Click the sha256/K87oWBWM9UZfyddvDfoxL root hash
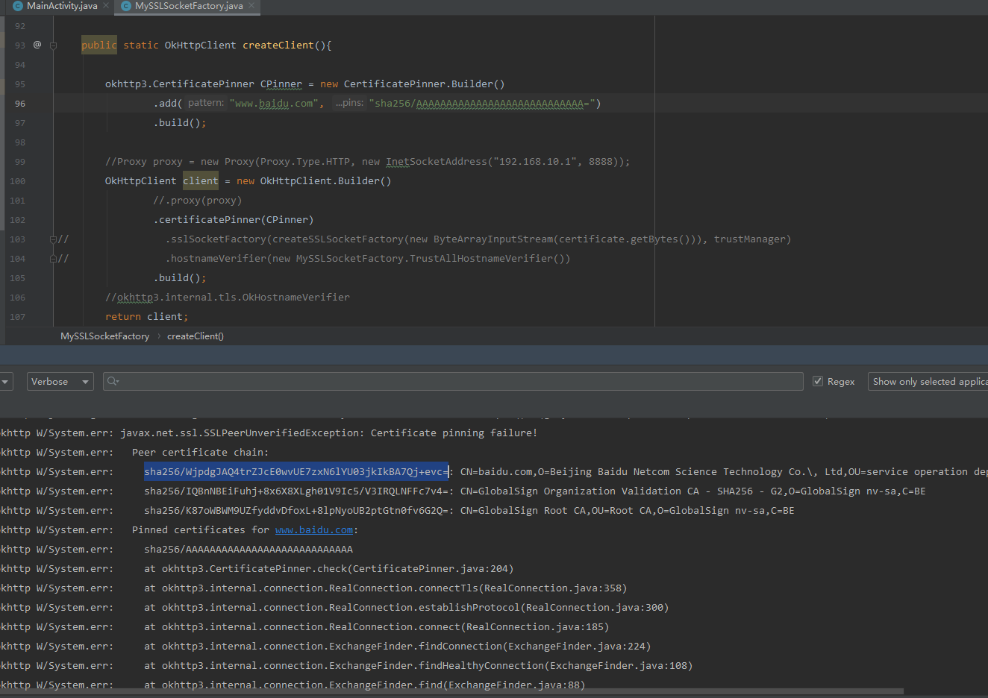The width and height of the screenshot is (988, 698). point(296,511)
